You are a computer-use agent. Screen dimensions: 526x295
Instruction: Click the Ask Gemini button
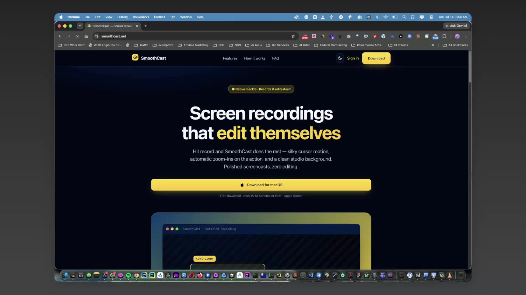pyautogui.click(x=456, y=26)
